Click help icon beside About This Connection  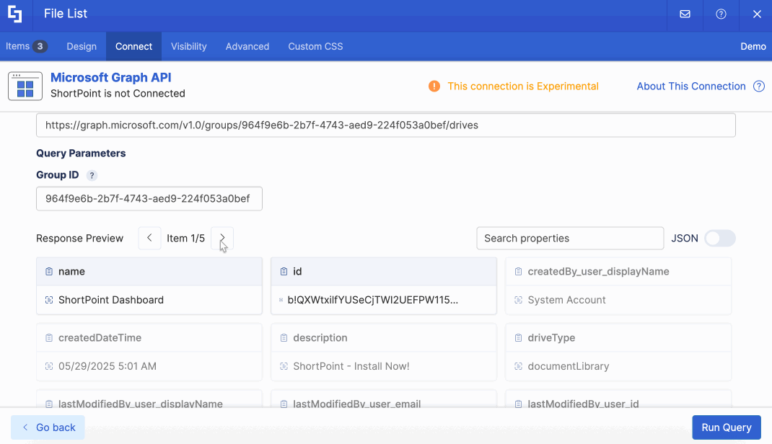(759, 86)
